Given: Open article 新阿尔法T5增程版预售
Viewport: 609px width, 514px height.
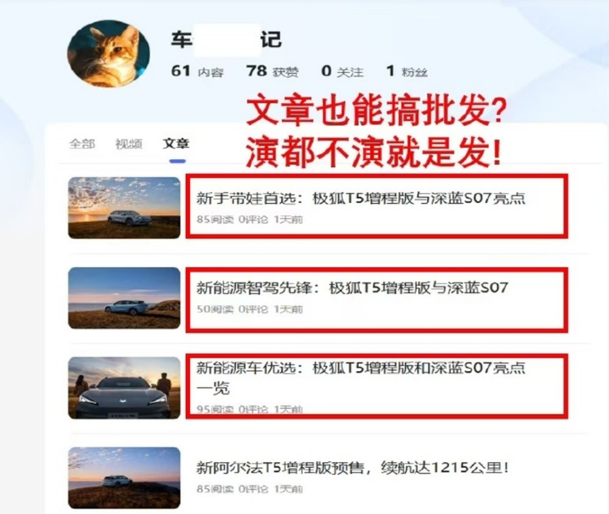Looking at the screenshot, I should coord(352,467).
